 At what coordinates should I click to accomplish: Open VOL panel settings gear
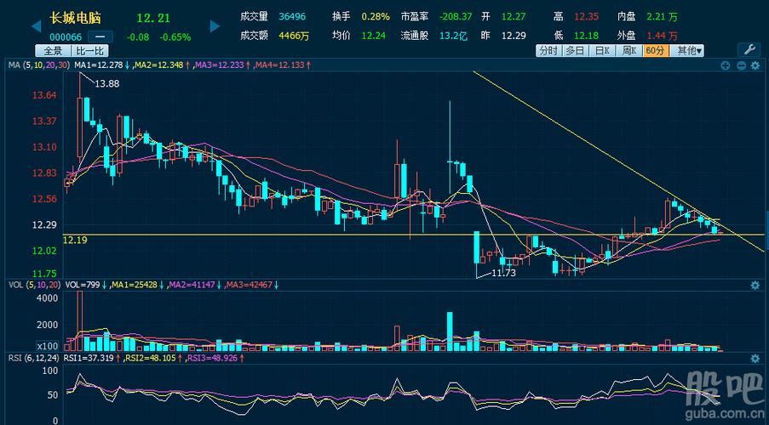pyautogui.click(x=755, y=285)
